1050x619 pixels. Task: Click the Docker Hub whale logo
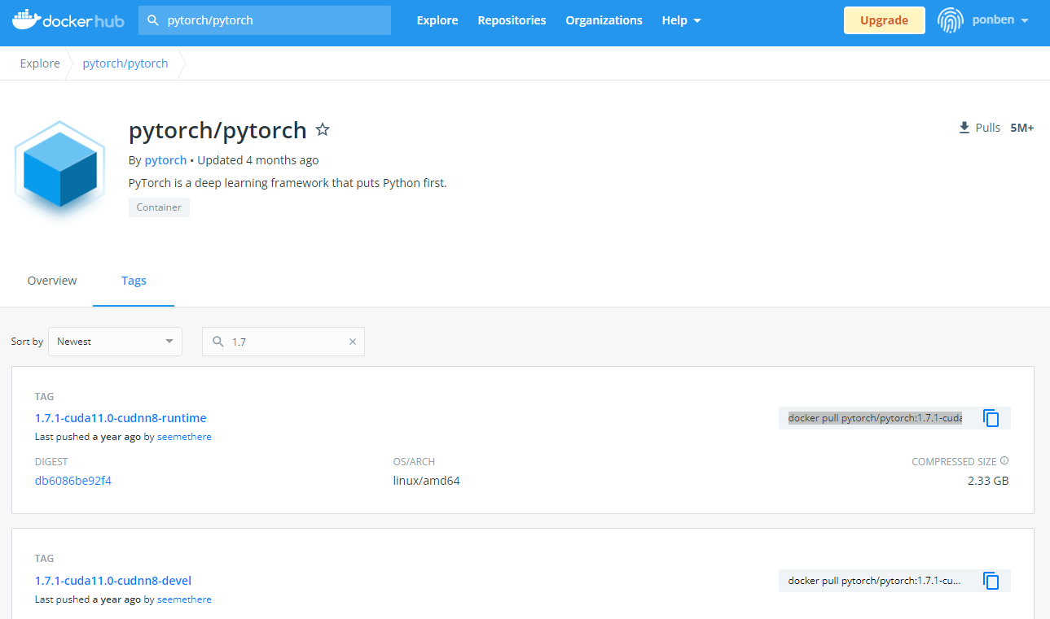tap(68, 20)
